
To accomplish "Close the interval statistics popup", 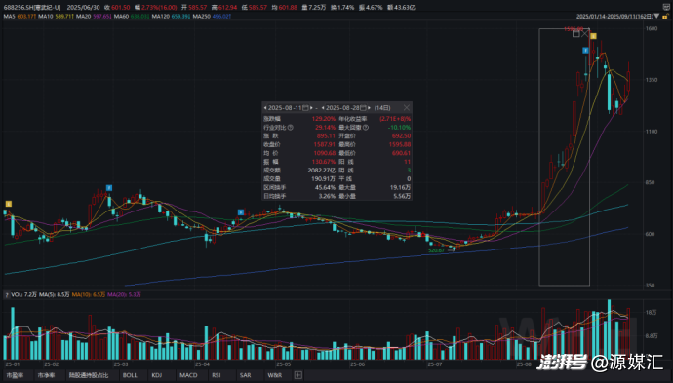I will click(406, 107).
